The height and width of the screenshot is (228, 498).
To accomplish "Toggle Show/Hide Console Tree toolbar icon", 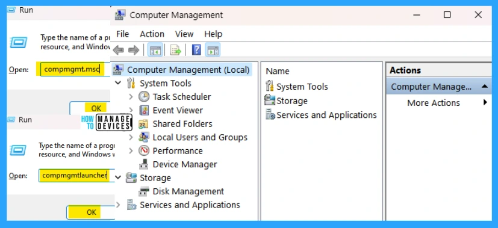I will click(x=155, y=50).
